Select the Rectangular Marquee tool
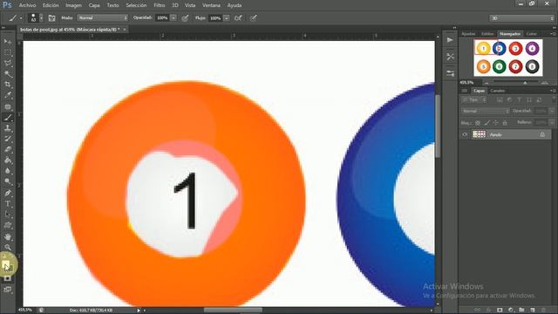Image resolution: width=558 pixels, height=314 pixels. click(x=8, y=52)
